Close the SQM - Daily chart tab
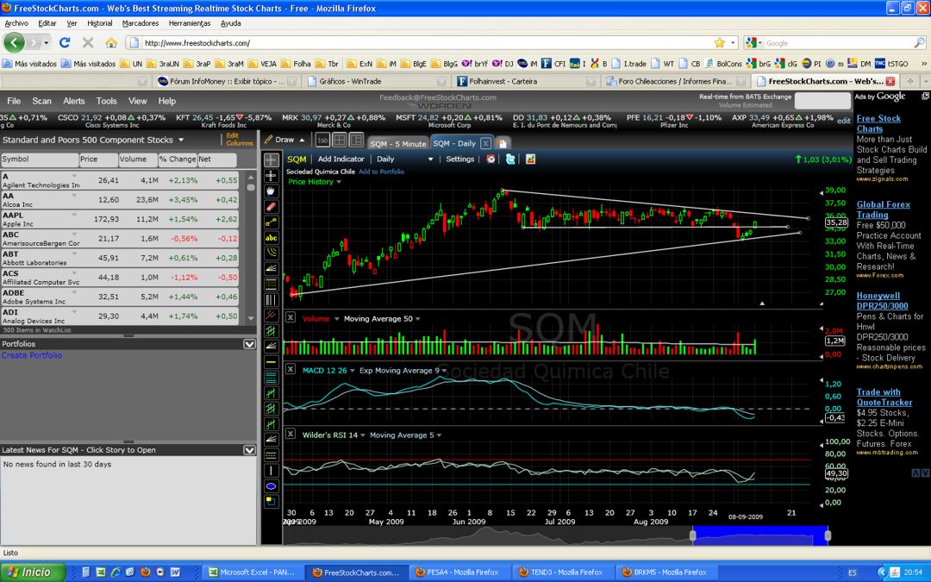931x582 pixels. point(485,143)
